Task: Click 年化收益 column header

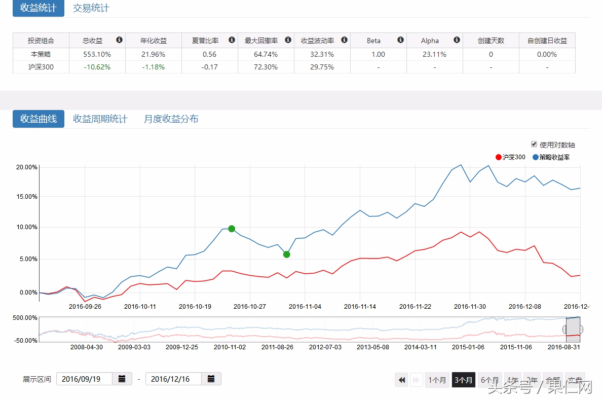Action: (154, 41)
